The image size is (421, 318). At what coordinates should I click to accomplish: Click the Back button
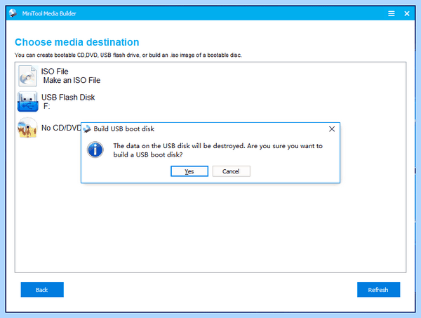pos(42,289)
